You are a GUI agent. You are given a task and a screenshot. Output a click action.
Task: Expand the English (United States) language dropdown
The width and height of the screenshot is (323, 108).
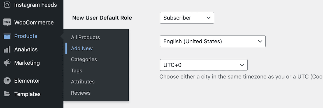click(x=213, y=41)
